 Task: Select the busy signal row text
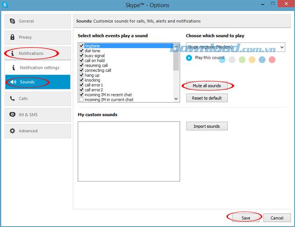click(95, 56)
